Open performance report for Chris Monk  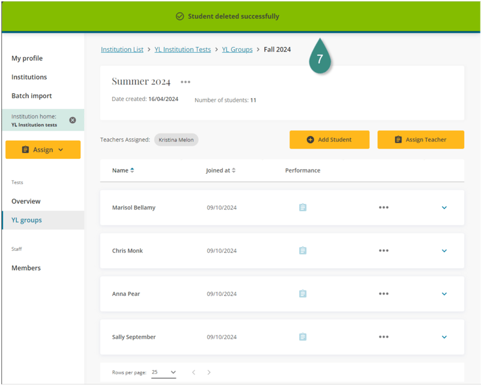click(x=303, y=251)
